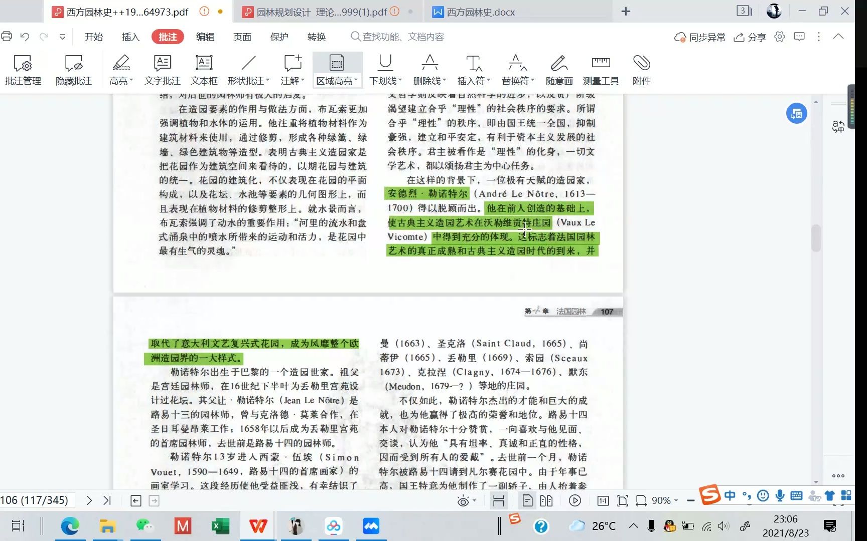The height and width of the screenshot is (541, 867).
Task: Open File Explorer from the taskbar
Action: click(x=107, y=526)
